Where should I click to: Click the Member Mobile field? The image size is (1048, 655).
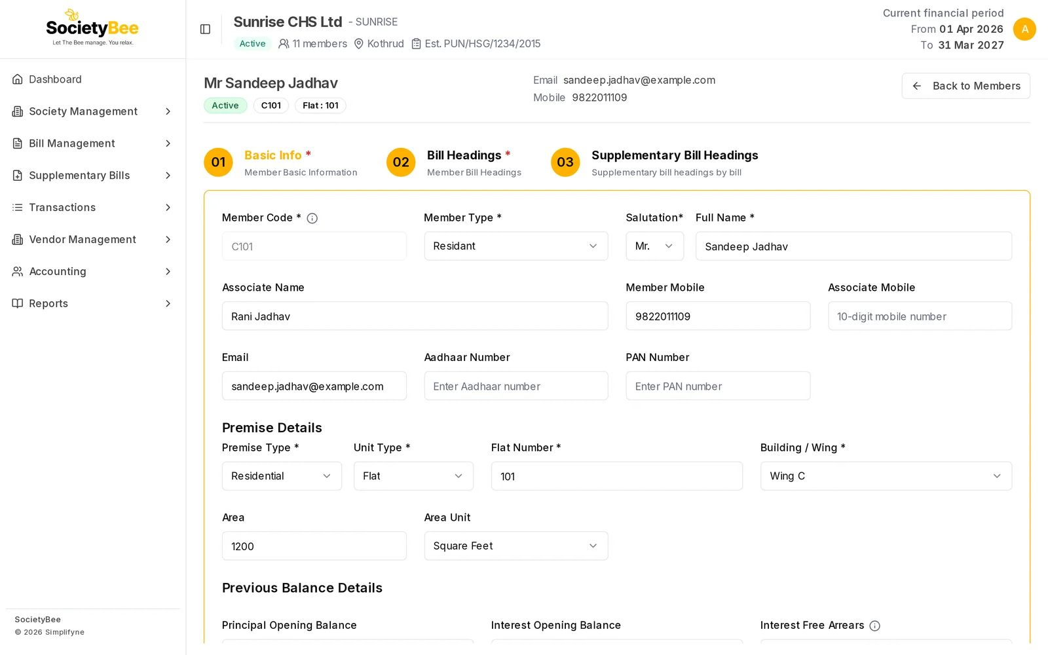[x=718, y=316]
